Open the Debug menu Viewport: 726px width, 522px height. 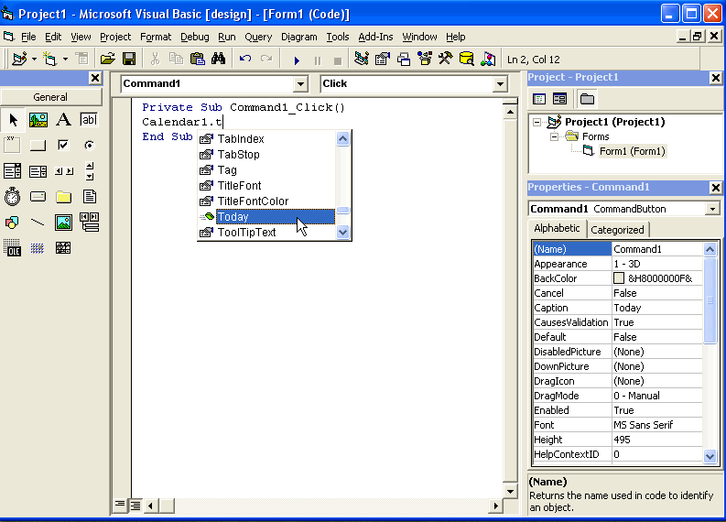[x=194, y=37]
